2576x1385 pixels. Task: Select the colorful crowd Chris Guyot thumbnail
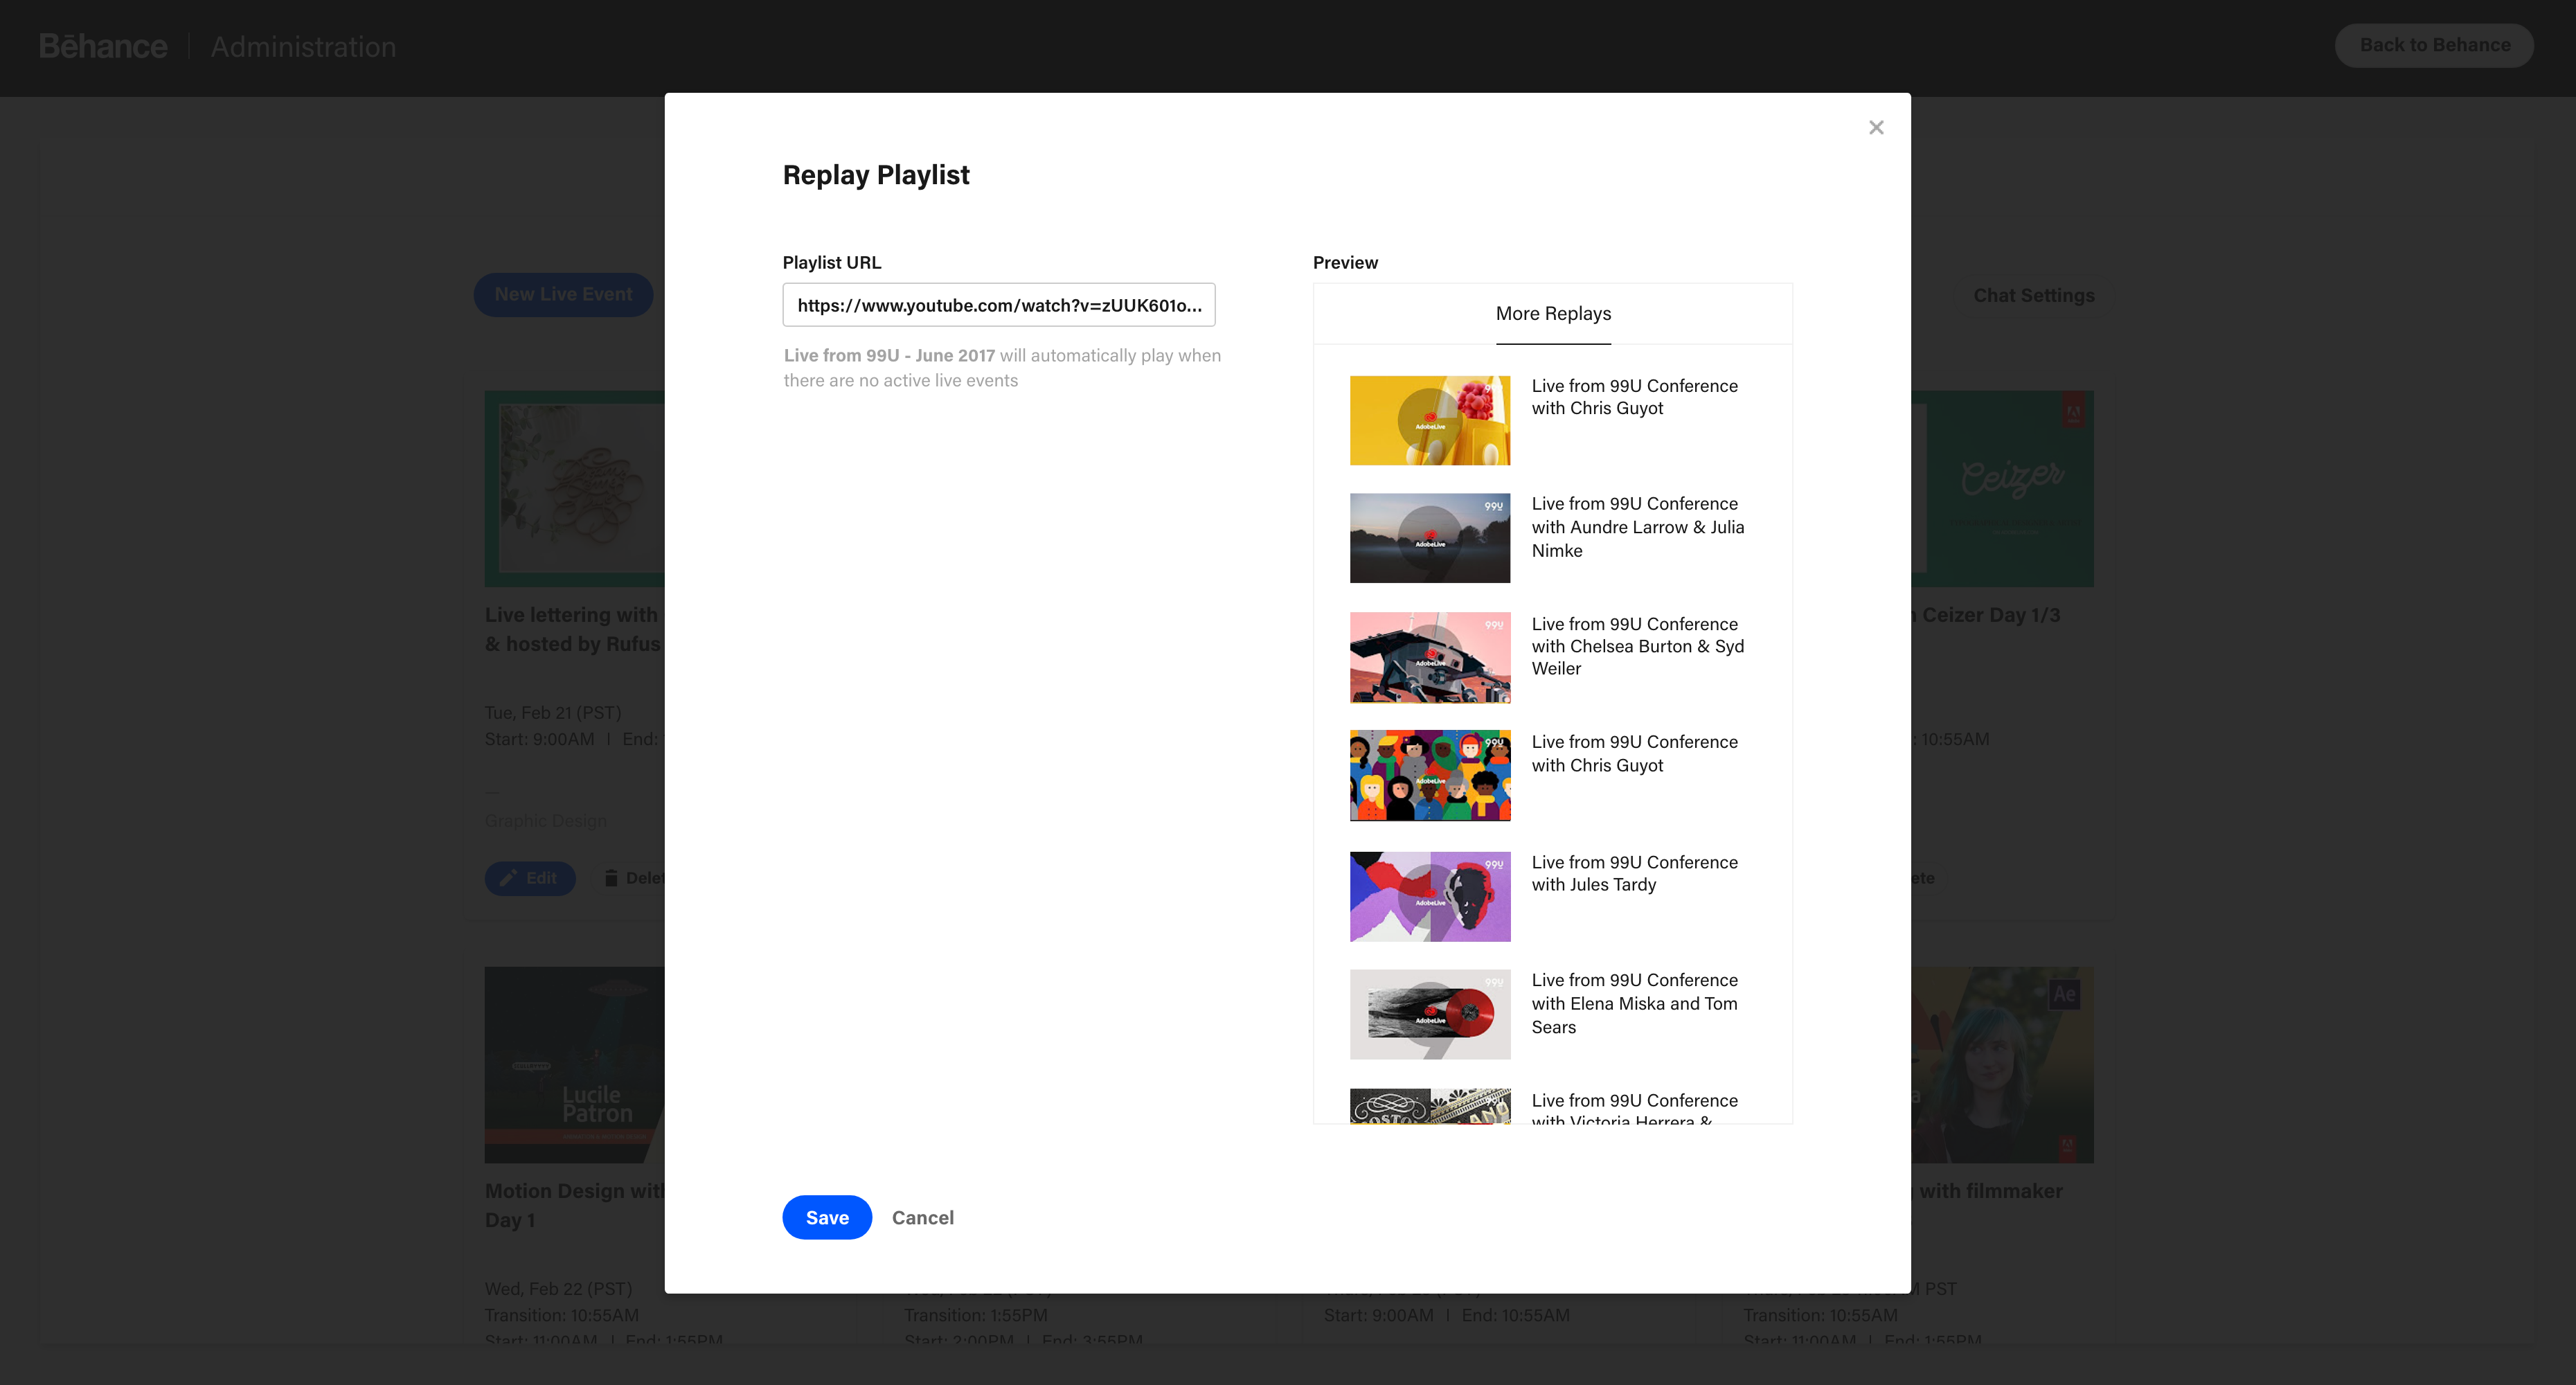pyautogui.click(x=1430, y=775)
